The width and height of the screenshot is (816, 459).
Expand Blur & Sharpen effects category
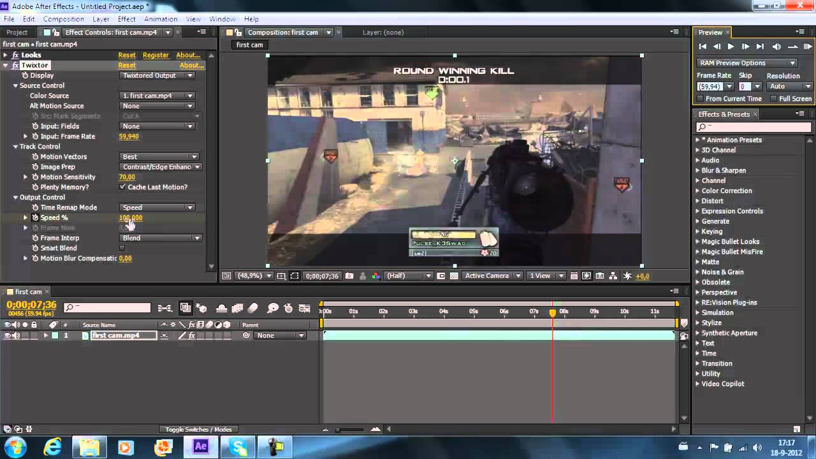coord(697,171)
